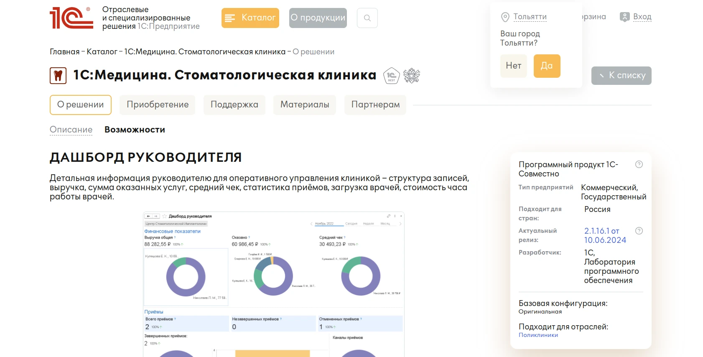This screenshot has height=357, width=703.
Task: Open release link 2.1.16.1 от 10.06.2024
Action: tap(605, 235)
